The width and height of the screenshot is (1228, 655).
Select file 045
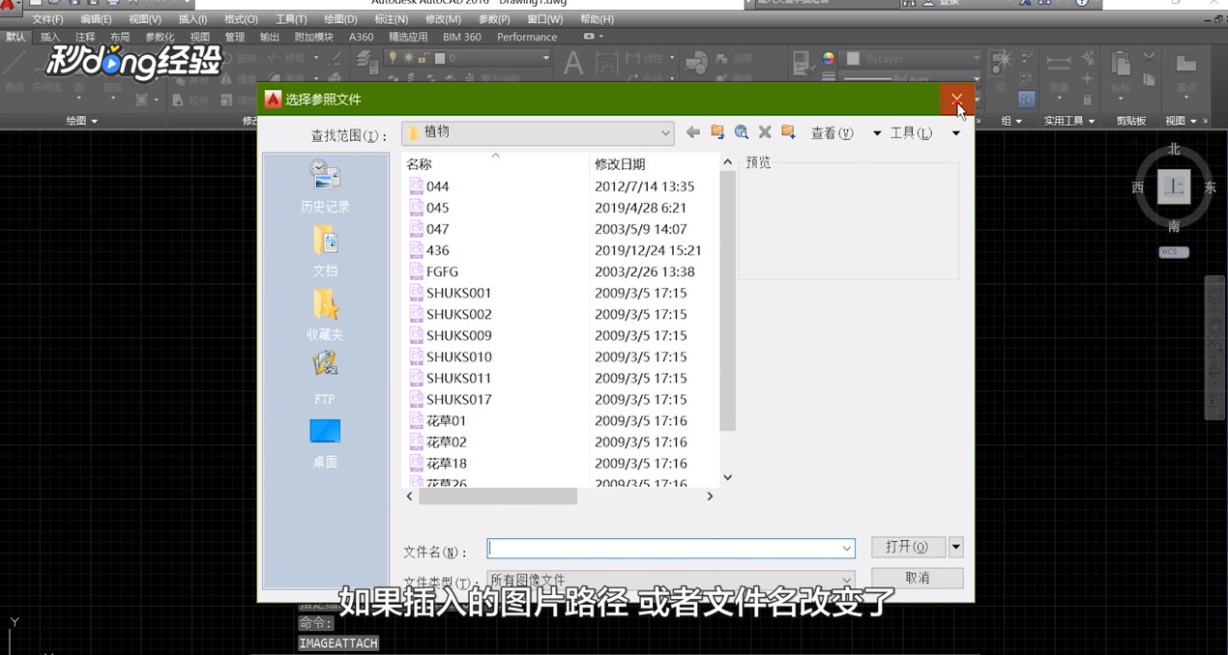(438, 208)
